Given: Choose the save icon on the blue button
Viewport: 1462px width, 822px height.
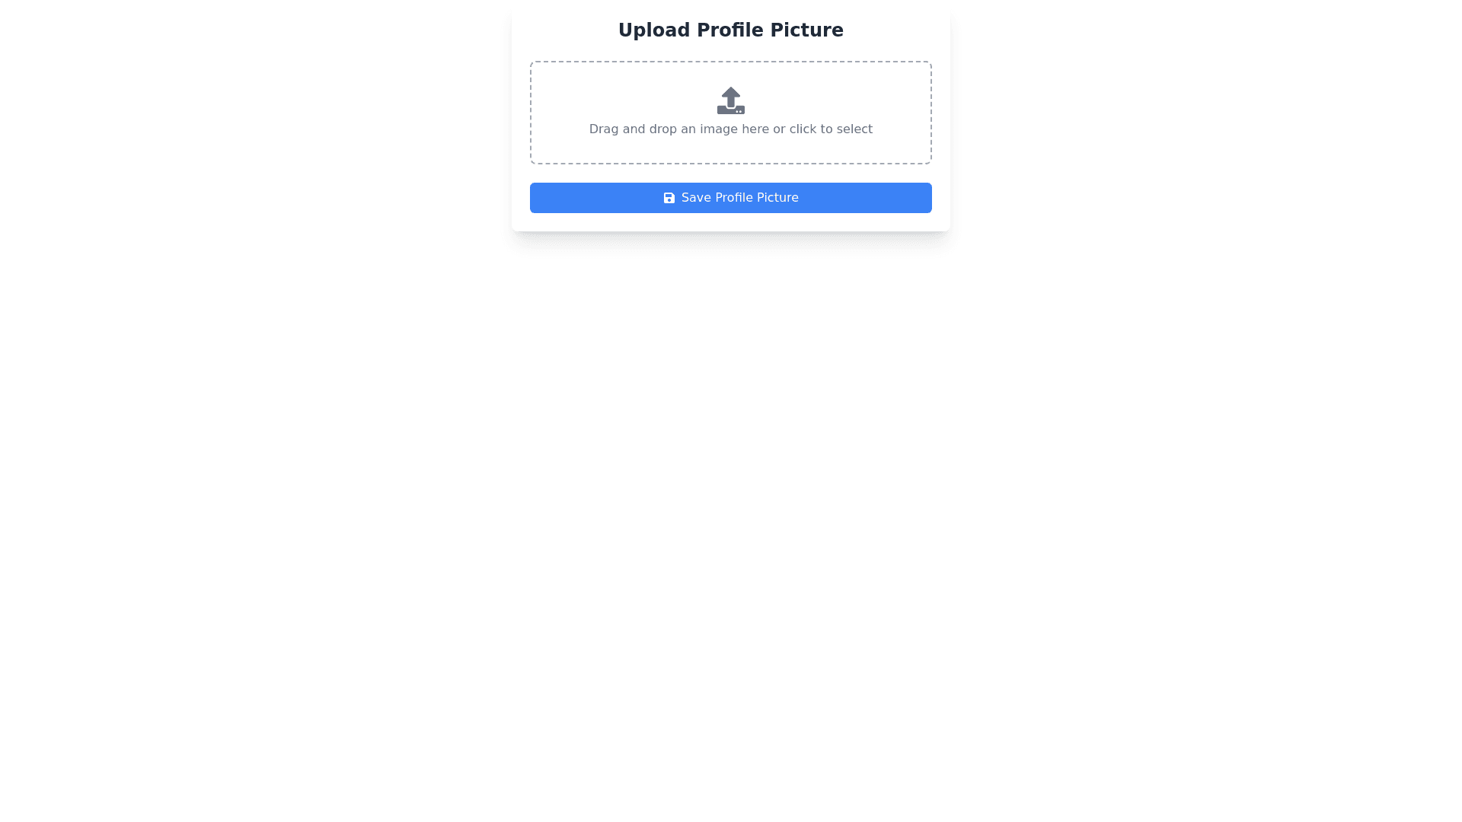Looking at the screenshot, I should point(669,198).
